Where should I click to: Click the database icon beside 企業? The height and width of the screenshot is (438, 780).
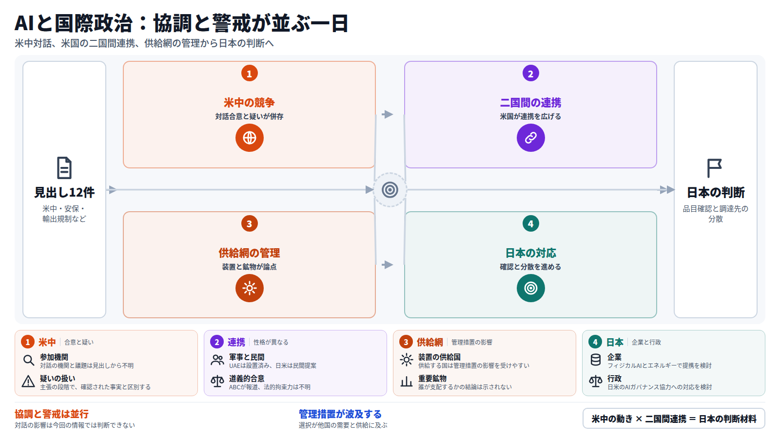(596, 360)
